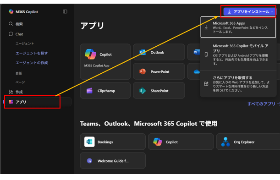Image resolution: width=280 pixels, height=180 pixels.
Task: Open すべてのアプリ link
Action: (x=264, y=104)
